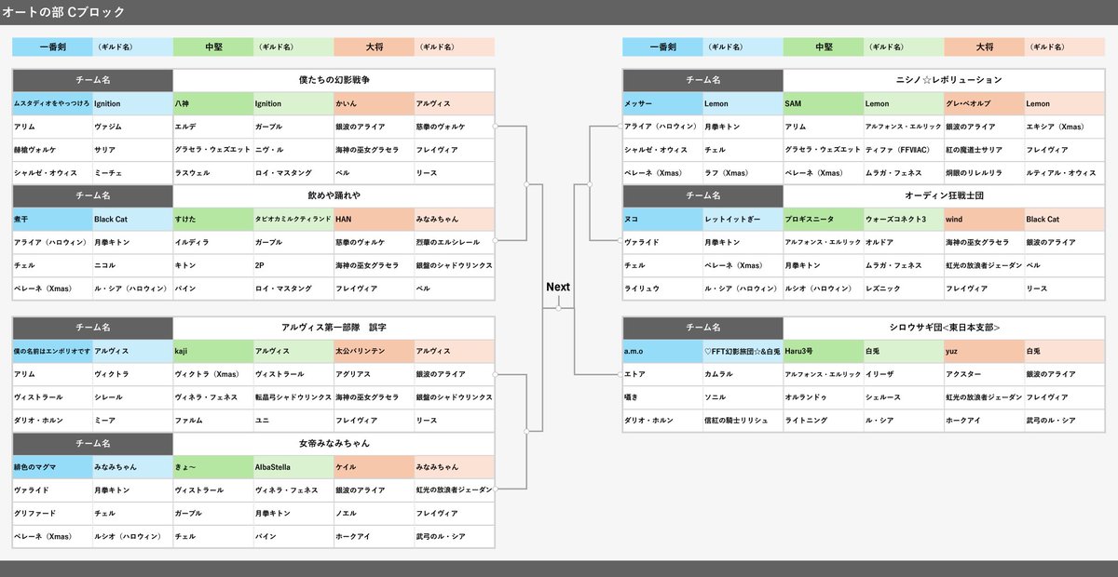
Task: Select the SAM player cell
Action: [824, 103]
